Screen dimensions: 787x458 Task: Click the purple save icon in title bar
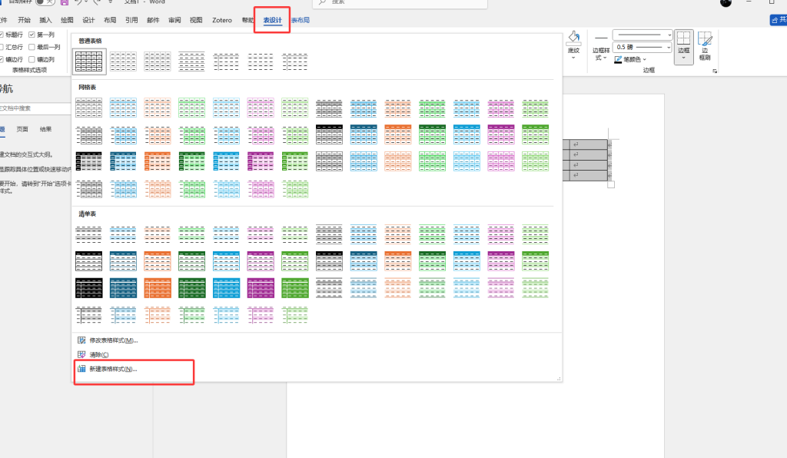coord(64,2)
